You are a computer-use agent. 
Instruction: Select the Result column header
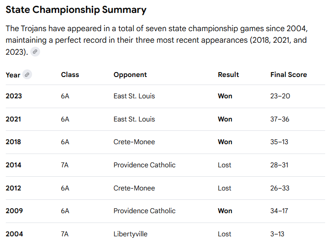(228, 75)
